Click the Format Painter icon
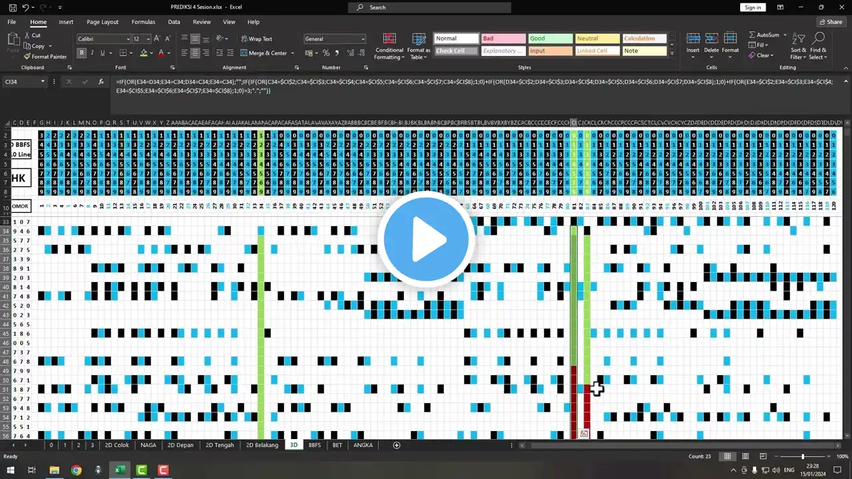Image resolution: width=852 pixels, height=479 pixels. [27, 57]
